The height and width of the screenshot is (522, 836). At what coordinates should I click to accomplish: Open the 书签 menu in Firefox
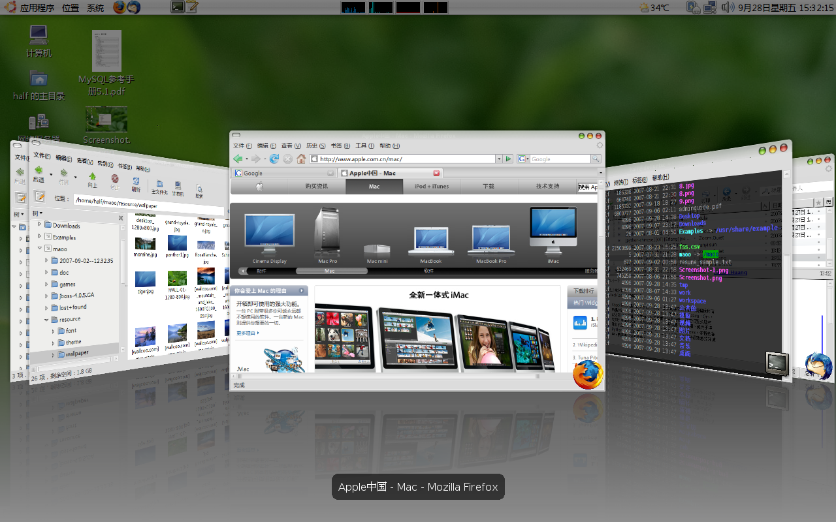[x=340, y=146]
